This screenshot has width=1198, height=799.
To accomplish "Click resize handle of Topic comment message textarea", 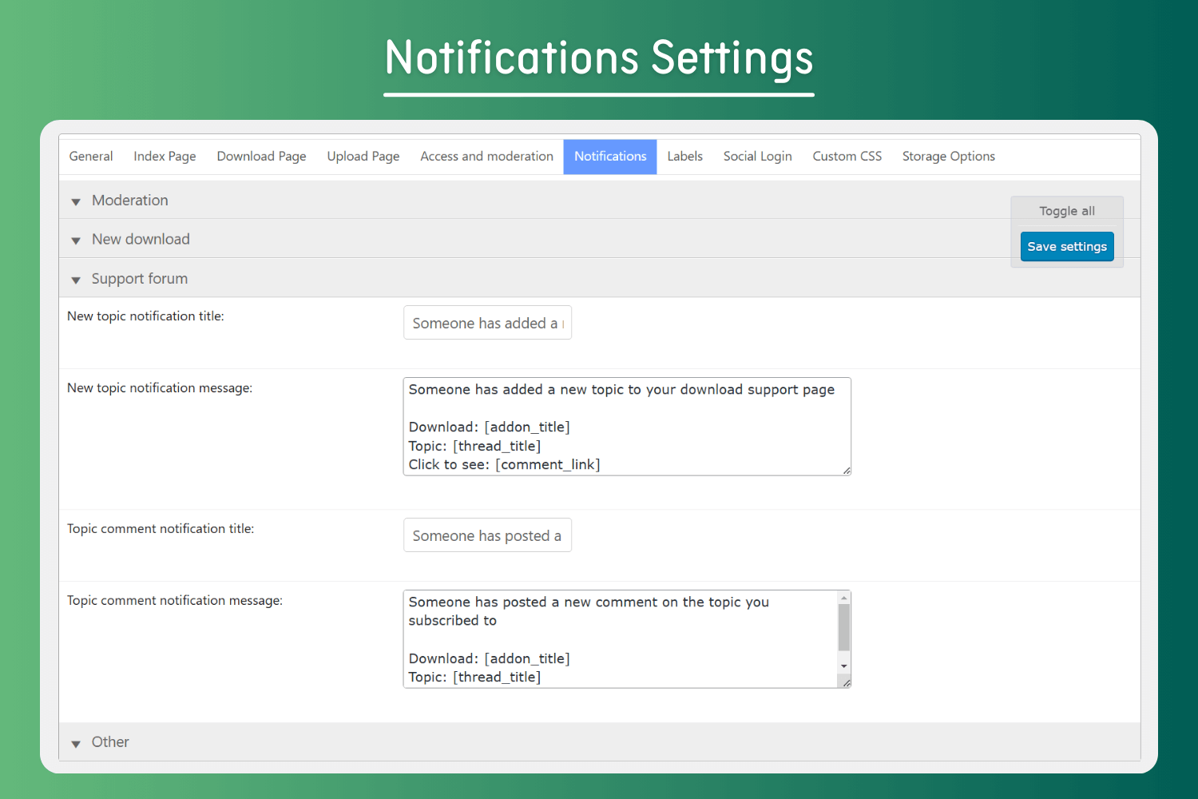I will (846, 683).
